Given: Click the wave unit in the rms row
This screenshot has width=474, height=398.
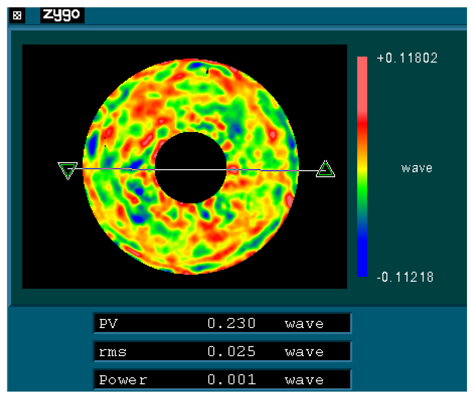Looking at the screenshot, I should (304, 352).
